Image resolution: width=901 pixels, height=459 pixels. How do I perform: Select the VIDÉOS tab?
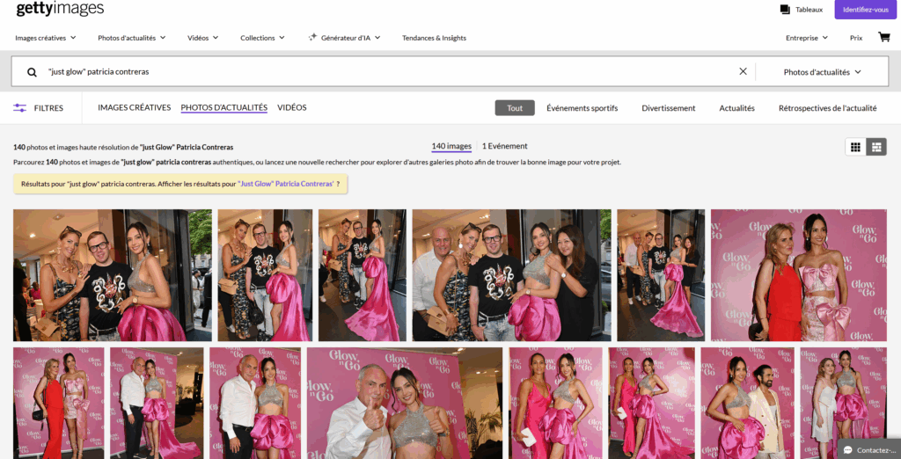292,107
